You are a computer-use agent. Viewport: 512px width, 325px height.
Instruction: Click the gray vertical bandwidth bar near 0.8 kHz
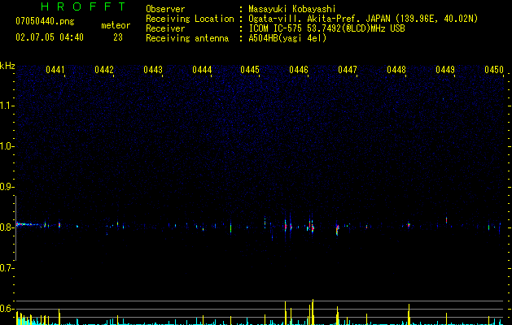tap(15, 228)
